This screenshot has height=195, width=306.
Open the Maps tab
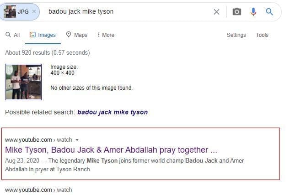(x=76, y=35)
